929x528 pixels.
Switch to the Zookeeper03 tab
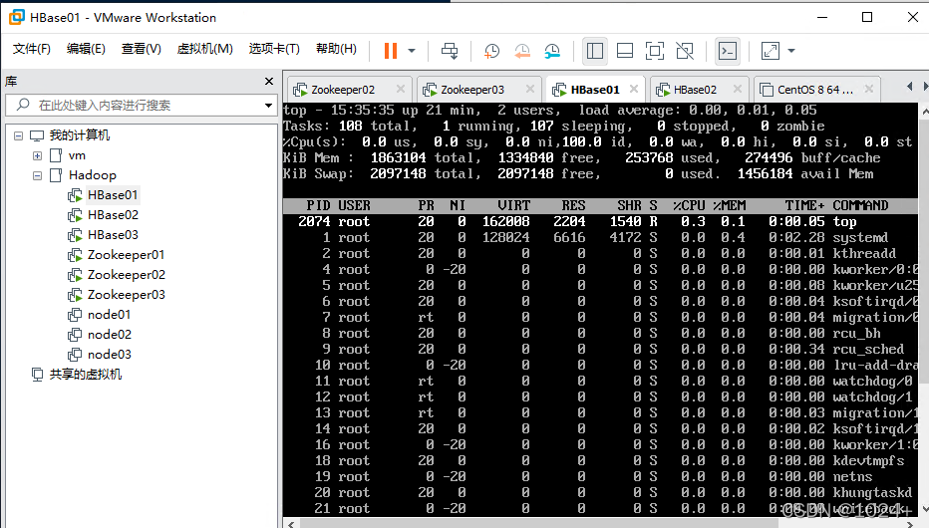pyautogui.click(x=471, y=90)
